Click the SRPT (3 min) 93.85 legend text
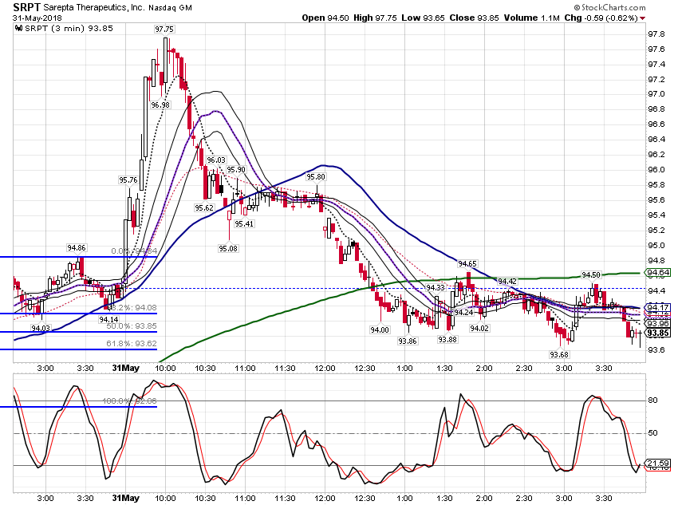The image size is (678, 505). [69, 29]
